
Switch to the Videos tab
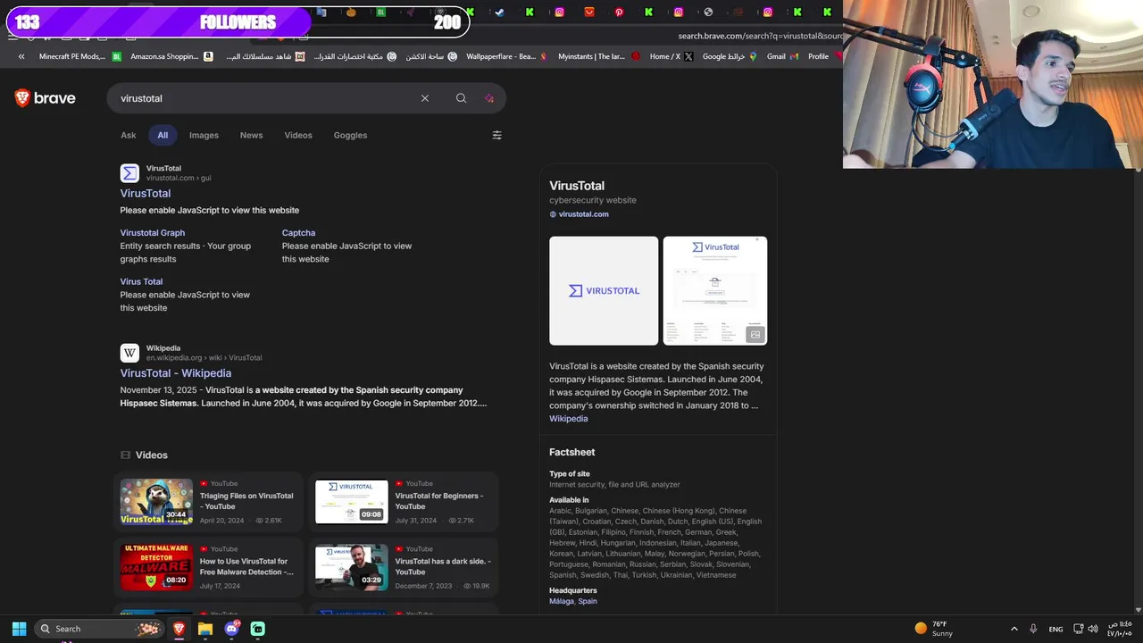(x=298, y=135)
